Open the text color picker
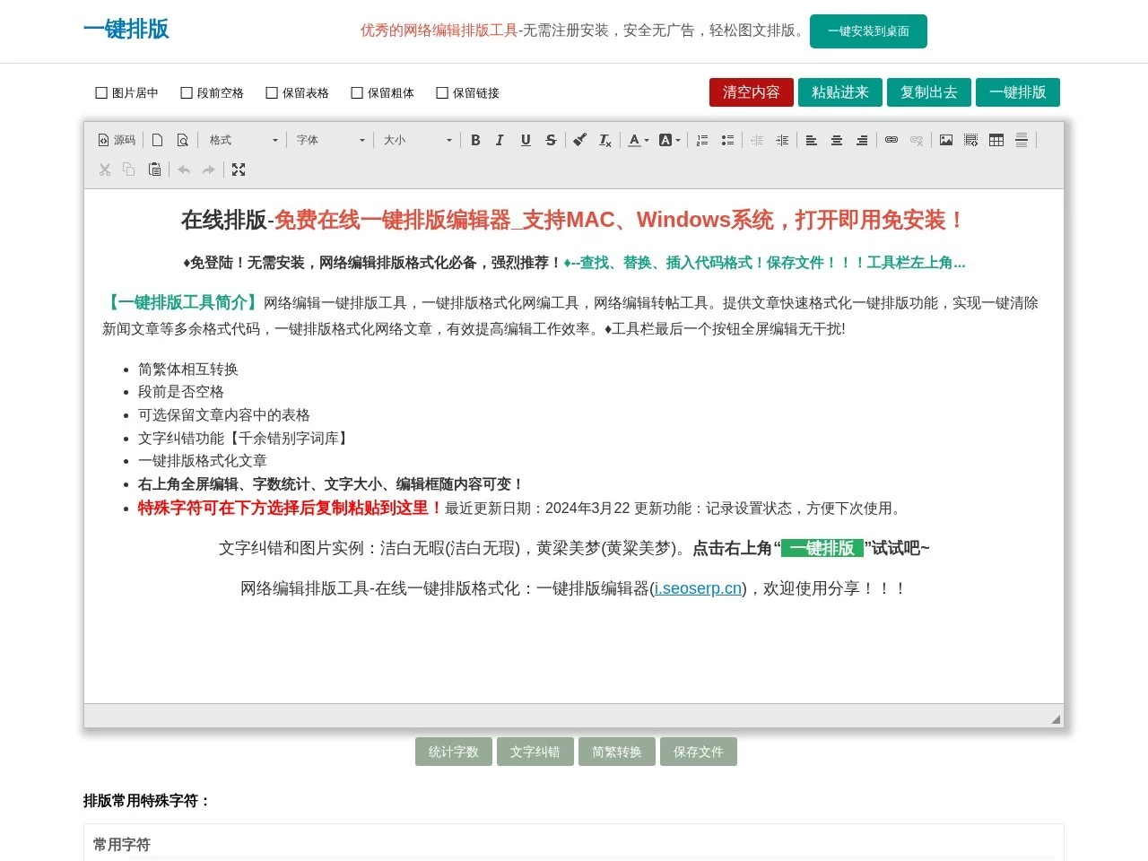Viewport: 1148px width, 861px height. point(638,140)
